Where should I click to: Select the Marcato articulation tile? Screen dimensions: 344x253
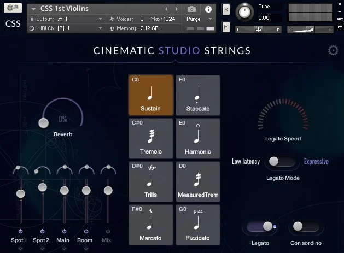pos(151,225)
